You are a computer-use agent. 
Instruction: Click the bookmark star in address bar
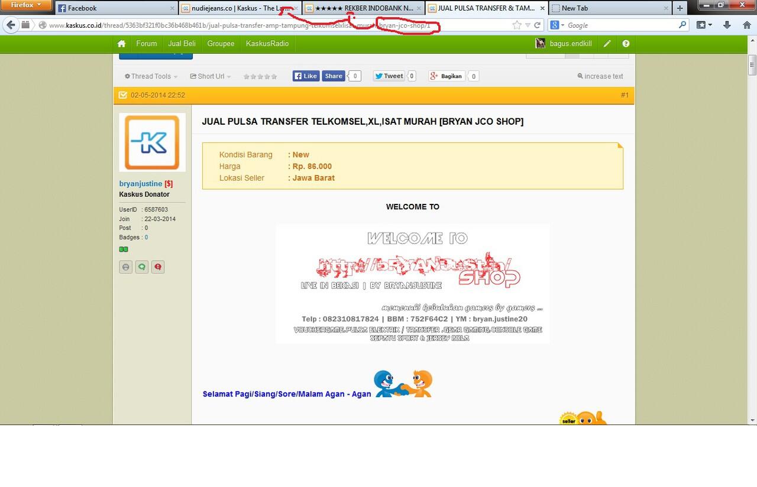click(x=517, y=25)
